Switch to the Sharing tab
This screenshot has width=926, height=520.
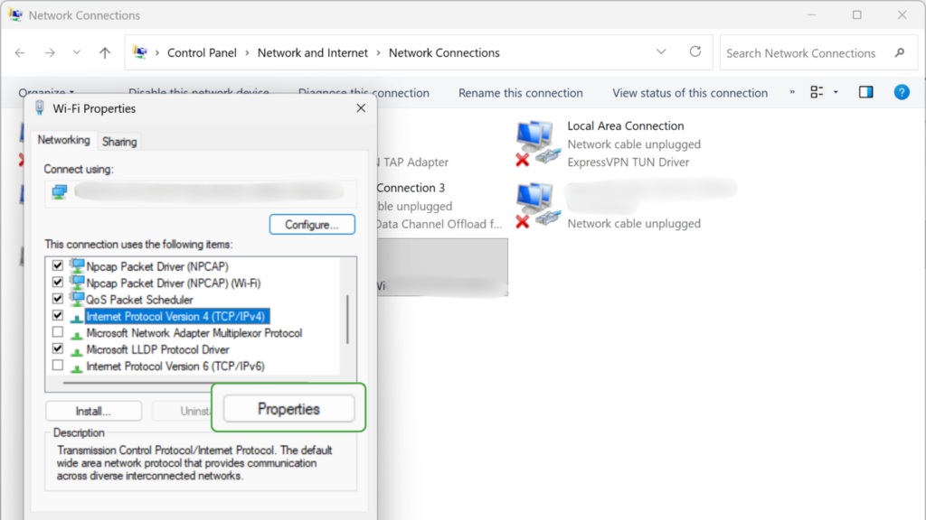pyautogui.click(x=119, y=142)
